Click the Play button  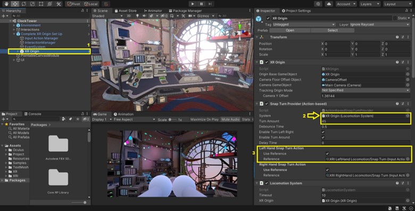pos(193,4)
